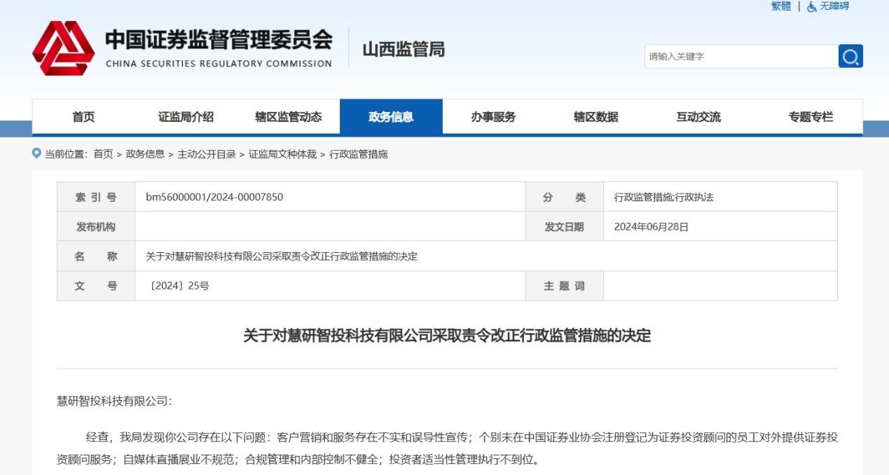
Task: Select the 辖区监管动态 menu item
Action: pyautogui.click(x=288, y=117)
